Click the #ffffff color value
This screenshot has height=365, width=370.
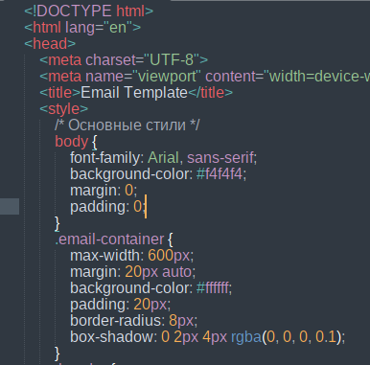point(213,288)
